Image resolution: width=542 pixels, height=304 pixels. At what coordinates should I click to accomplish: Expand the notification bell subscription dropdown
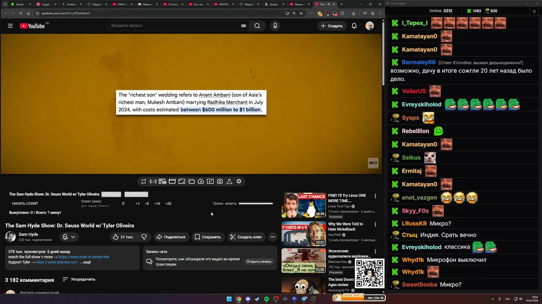tap(69, 237)
